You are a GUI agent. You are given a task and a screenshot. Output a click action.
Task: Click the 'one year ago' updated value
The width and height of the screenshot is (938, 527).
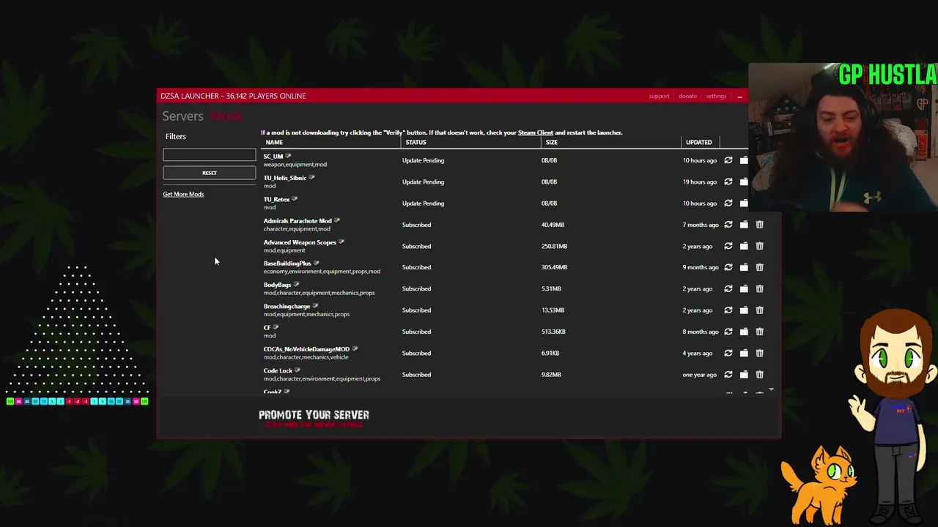[x=699, y=375]
